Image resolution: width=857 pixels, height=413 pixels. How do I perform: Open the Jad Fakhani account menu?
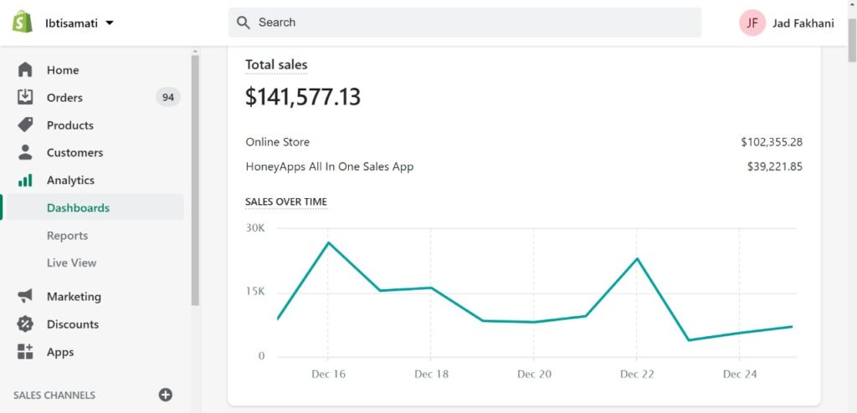coord(787,23)
